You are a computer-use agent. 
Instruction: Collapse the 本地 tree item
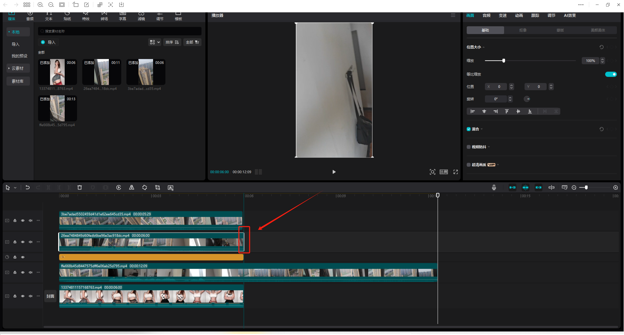point(9,32)
